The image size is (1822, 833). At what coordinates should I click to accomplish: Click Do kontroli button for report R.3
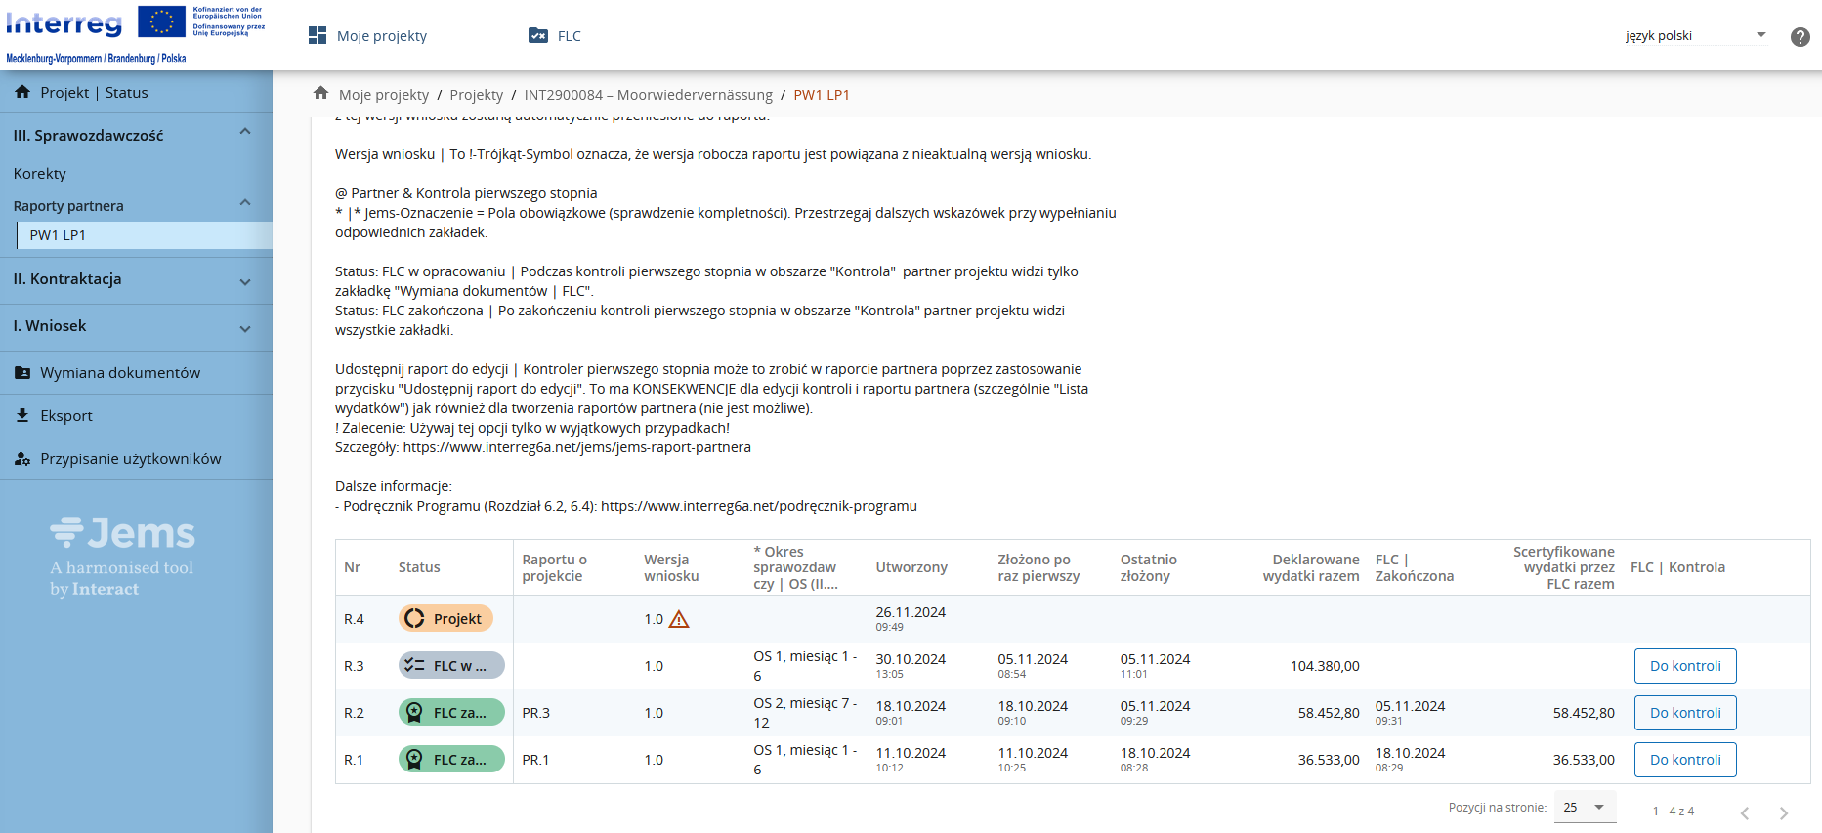[1684, 666]
